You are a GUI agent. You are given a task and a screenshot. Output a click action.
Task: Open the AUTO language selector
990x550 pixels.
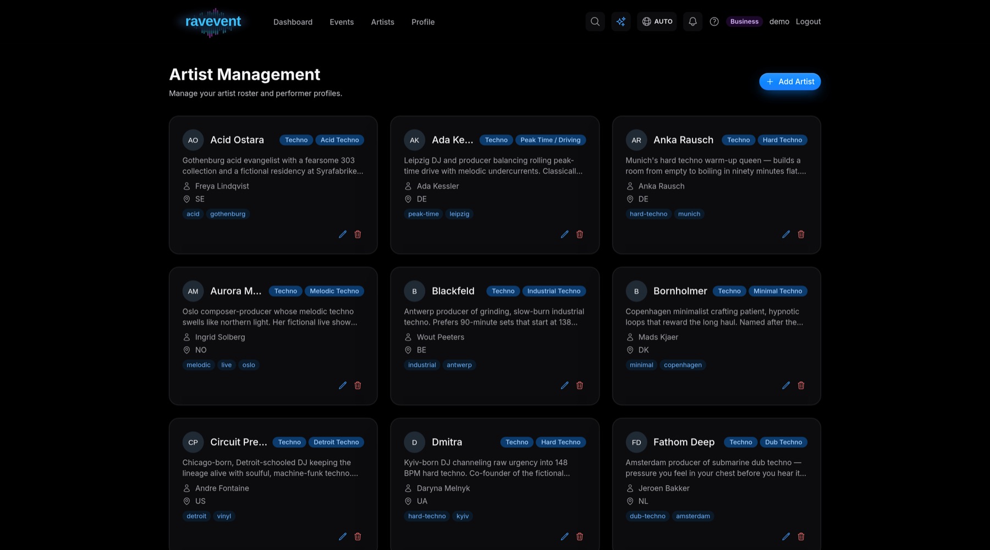pyautogui.click(x=657, y=21)
